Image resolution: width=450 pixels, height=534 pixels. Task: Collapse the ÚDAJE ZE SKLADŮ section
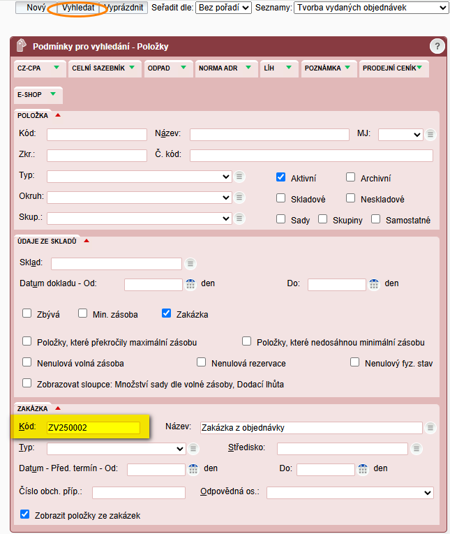pyautogui.click(x=87, y=241)
